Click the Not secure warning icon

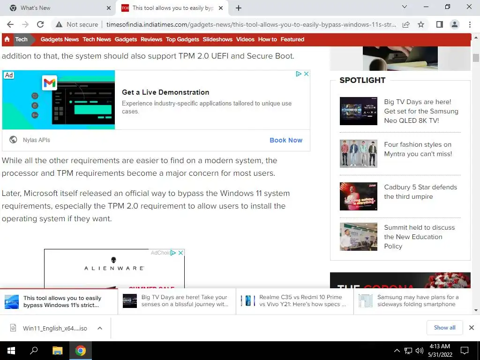pos(59,24)
